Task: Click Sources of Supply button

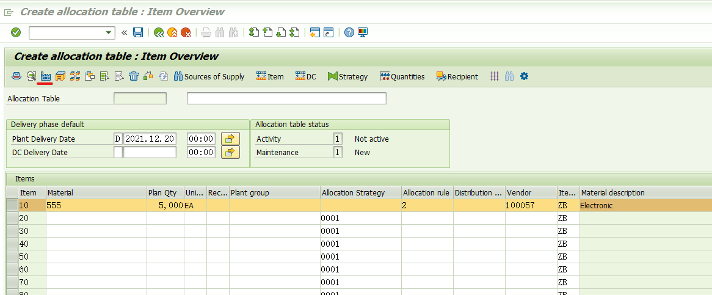Action: (209, 77)
